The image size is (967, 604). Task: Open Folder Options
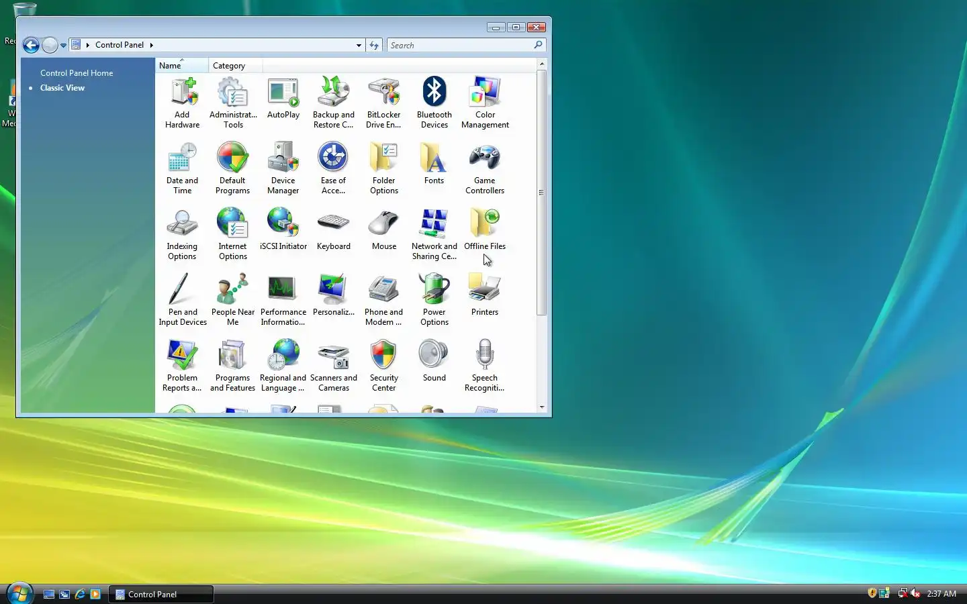(383, 168)
